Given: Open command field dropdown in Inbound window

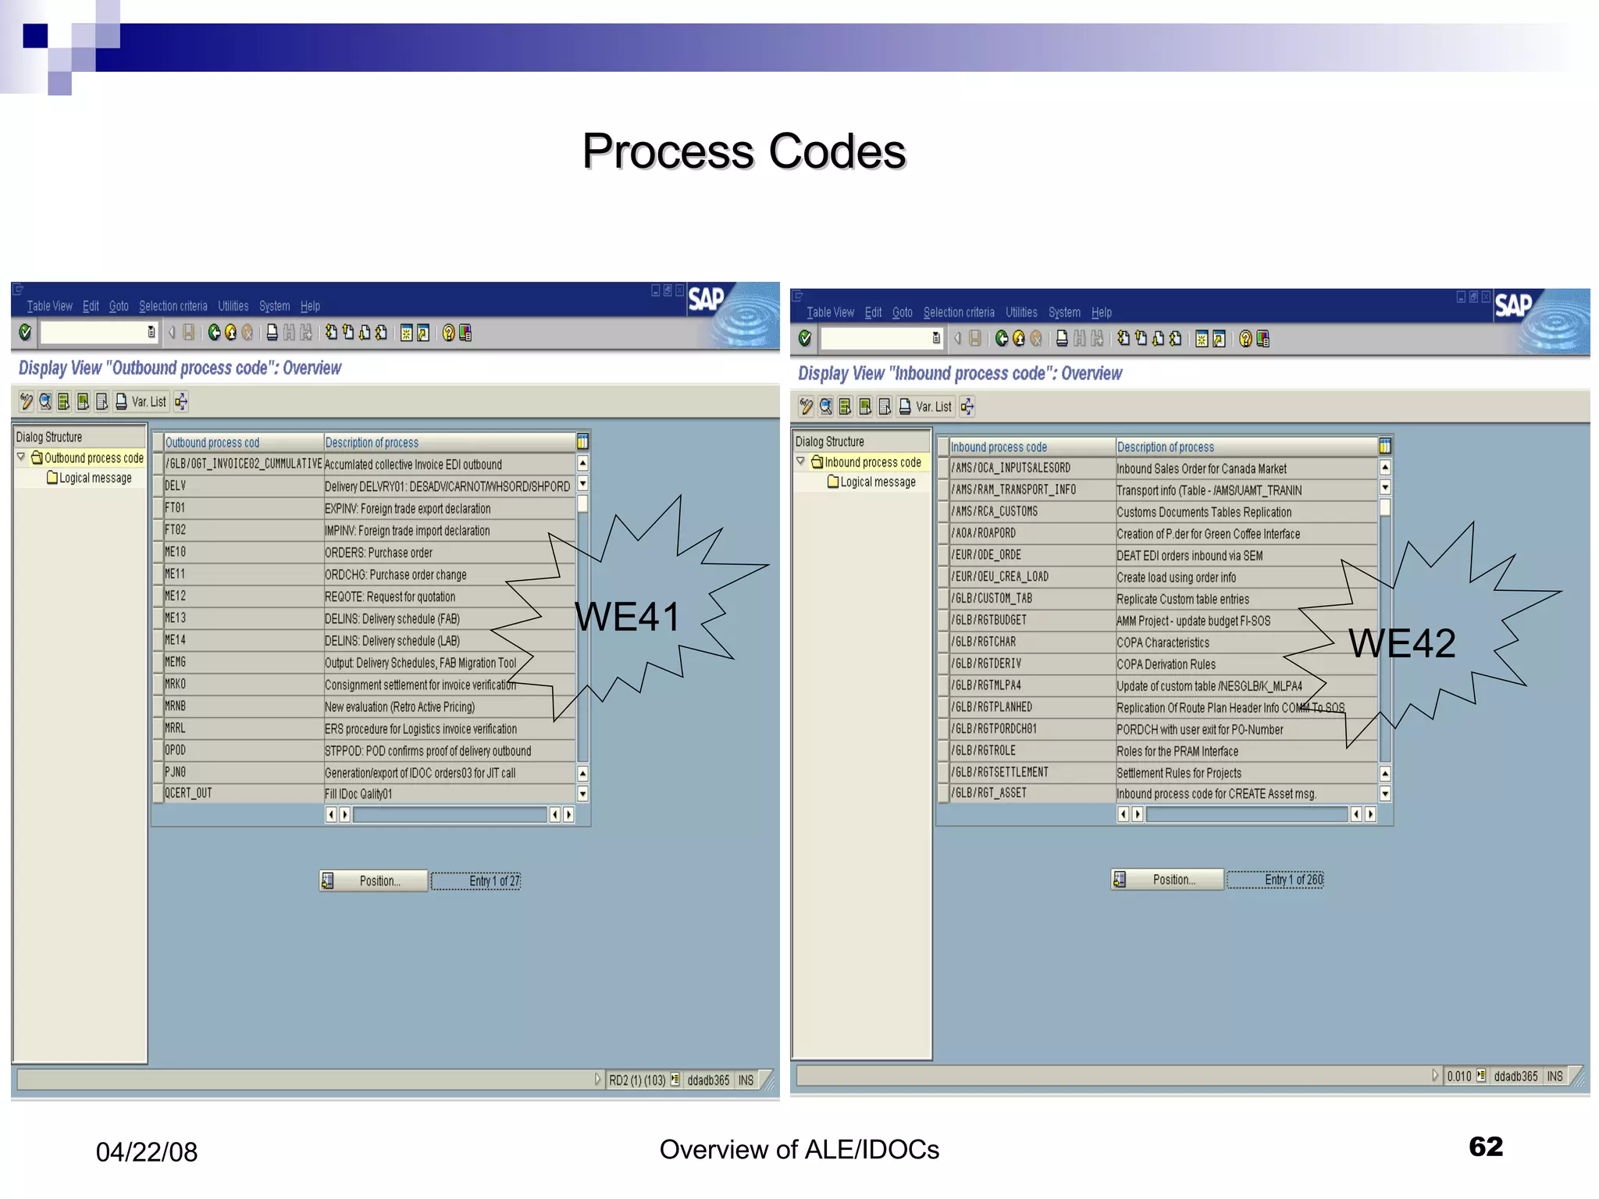Looking at the screenshot, I should (x=936, y=338).
